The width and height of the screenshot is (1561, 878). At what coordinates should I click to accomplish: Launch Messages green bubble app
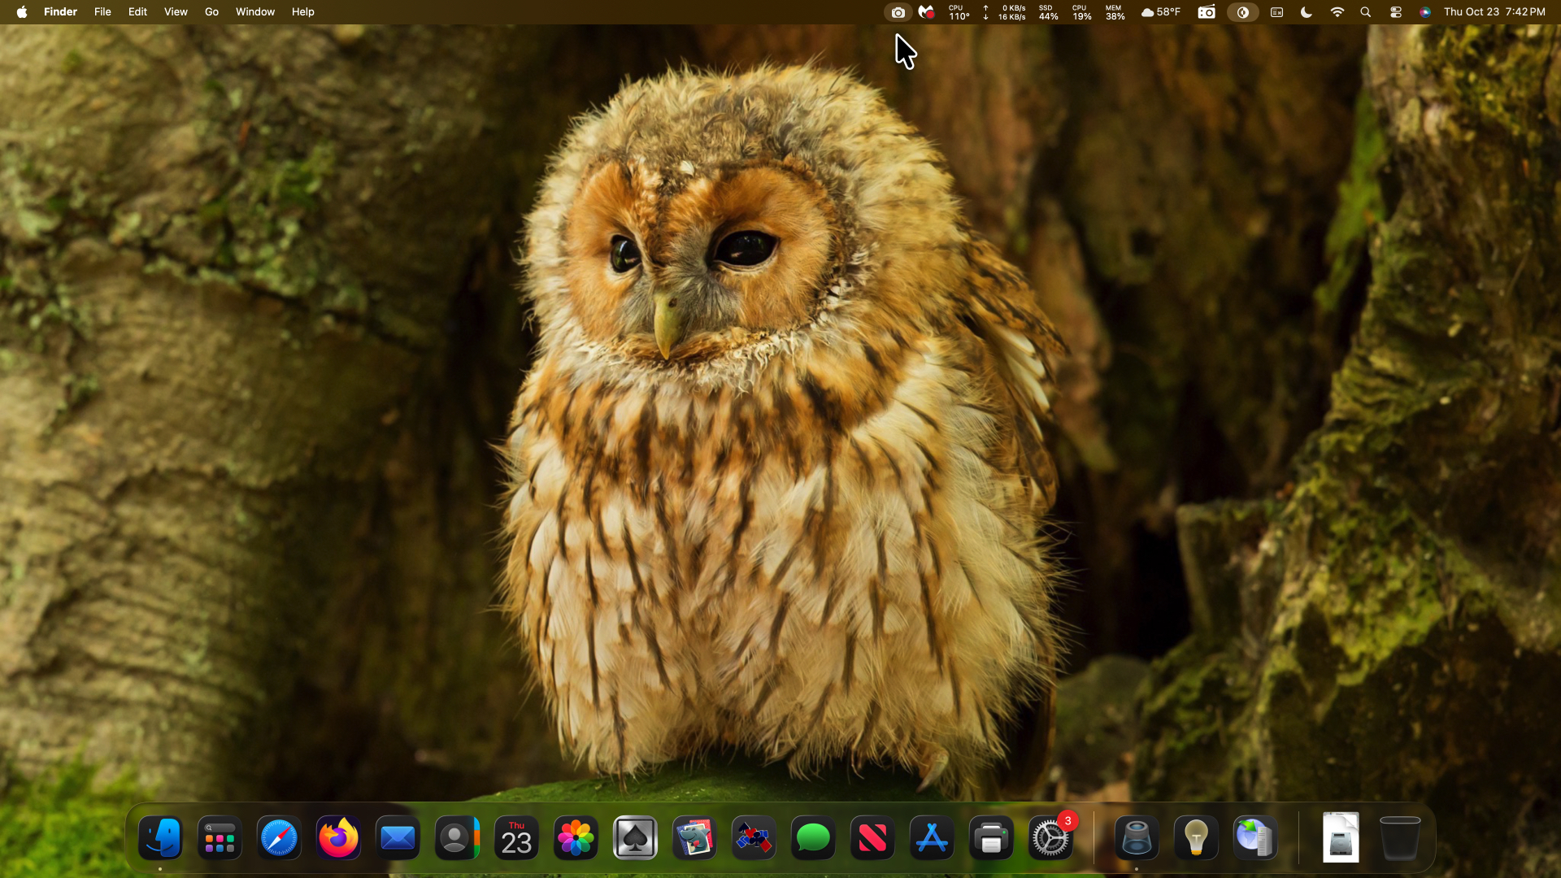click(813, 838)
